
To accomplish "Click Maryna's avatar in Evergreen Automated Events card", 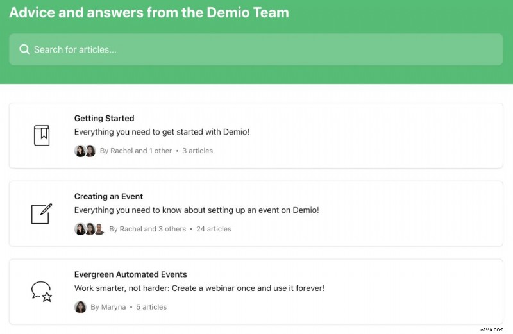I will coord(80,307).
